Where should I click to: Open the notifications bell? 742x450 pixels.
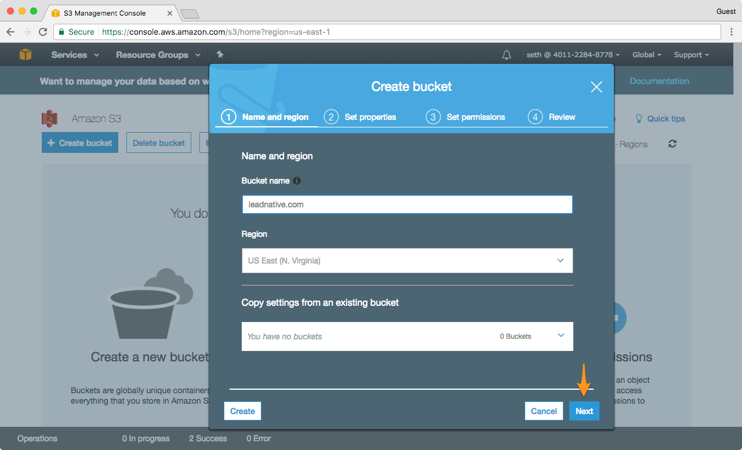[x=507, y=55]
